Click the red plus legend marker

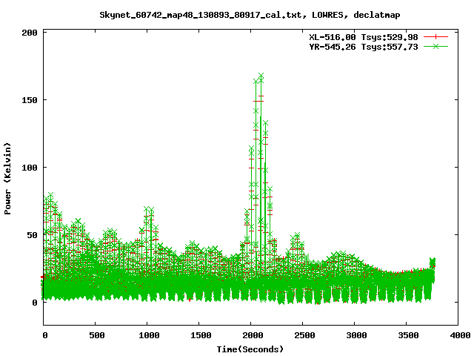tap(435, 37)
